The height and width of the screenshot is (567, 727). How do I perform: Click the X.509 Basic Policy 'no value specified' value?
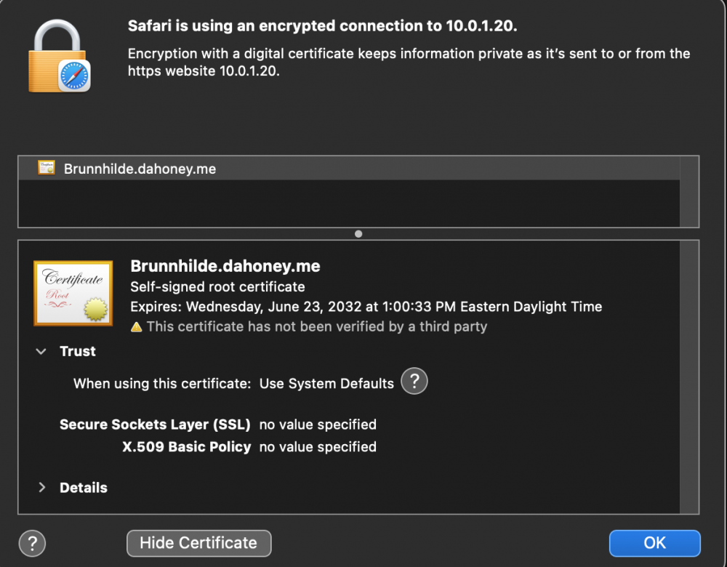click(318, 446)
